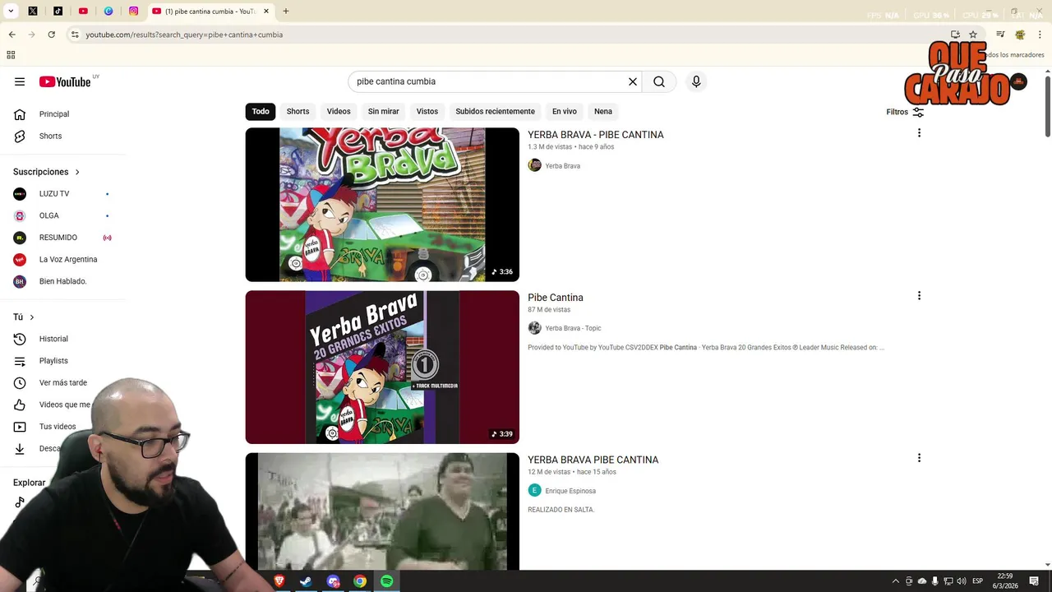This screenshot has height=592, width=1052.
Task: Open more options for Pibe Cantina Topic video
Action: pyautogui.click(x=919, y=296)
